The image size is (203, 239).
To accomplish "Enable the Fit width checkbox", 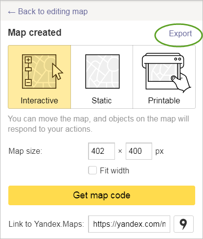I will pos(92,170).
